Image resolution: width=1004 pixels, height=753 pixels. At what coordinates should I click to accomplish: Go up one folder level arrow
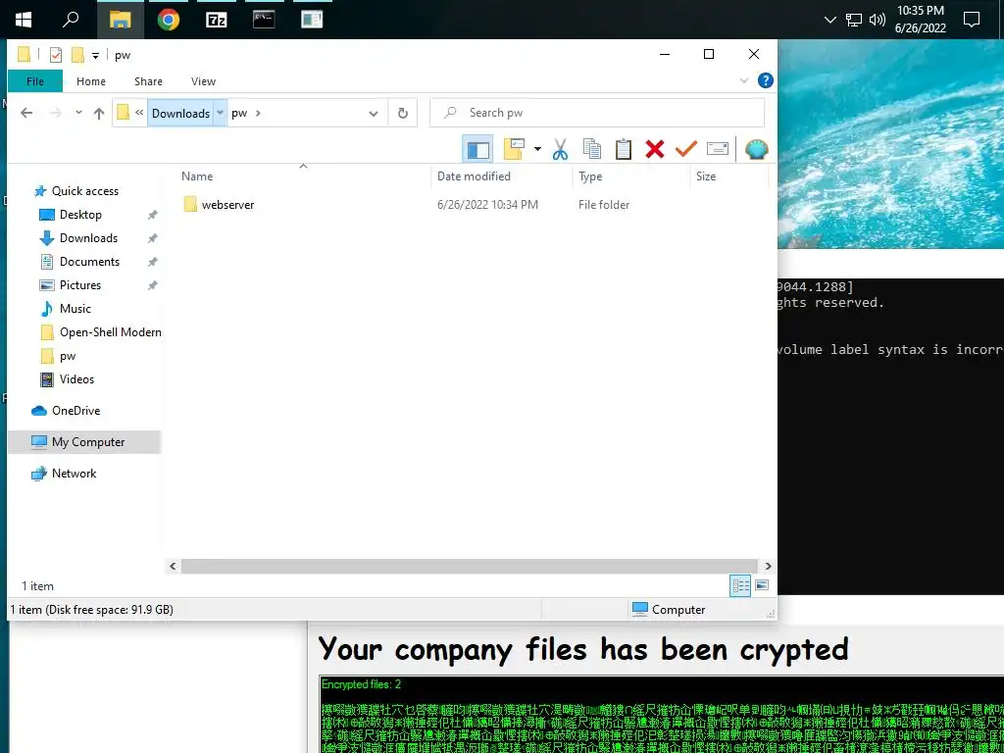pos(99,114)
